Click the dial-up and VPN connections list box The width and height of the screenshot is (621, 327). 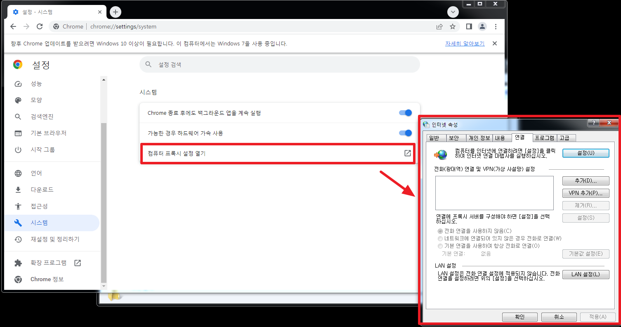click(494, 193)
